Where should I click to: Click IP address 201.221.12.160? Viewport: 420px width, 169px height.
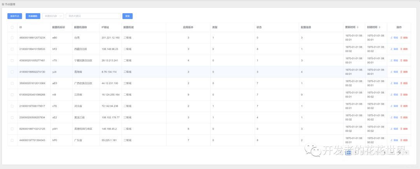click(110, 38)
